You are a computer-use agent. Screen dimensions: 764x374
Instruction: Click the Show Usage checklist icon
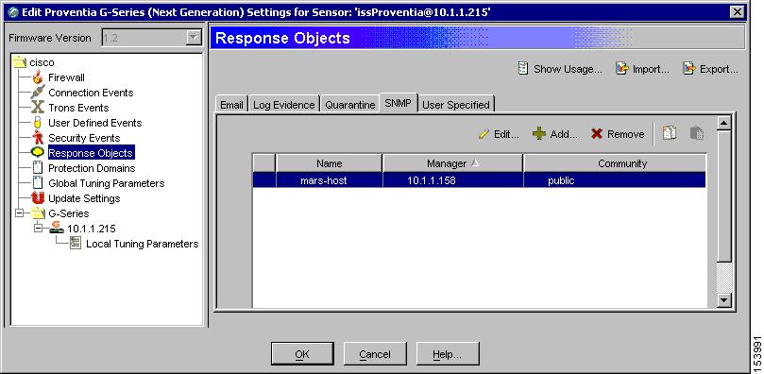point(523,69)
